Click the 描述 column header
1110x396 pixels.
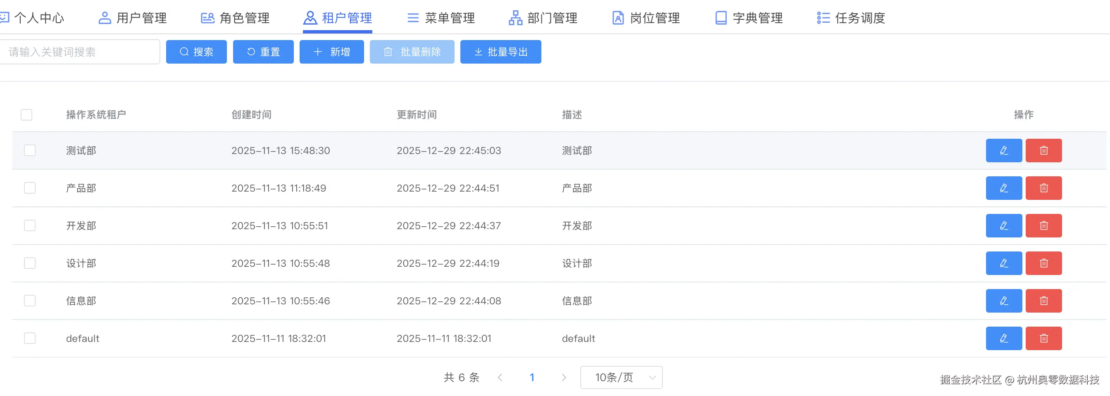coord(572,114)
